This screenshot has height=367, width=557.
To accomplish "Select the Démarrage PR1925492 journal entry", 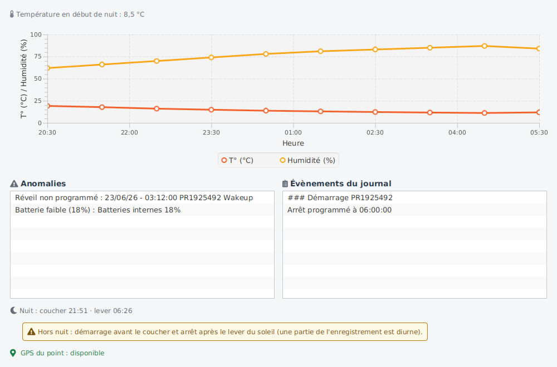I will click(x=414, y=197).
